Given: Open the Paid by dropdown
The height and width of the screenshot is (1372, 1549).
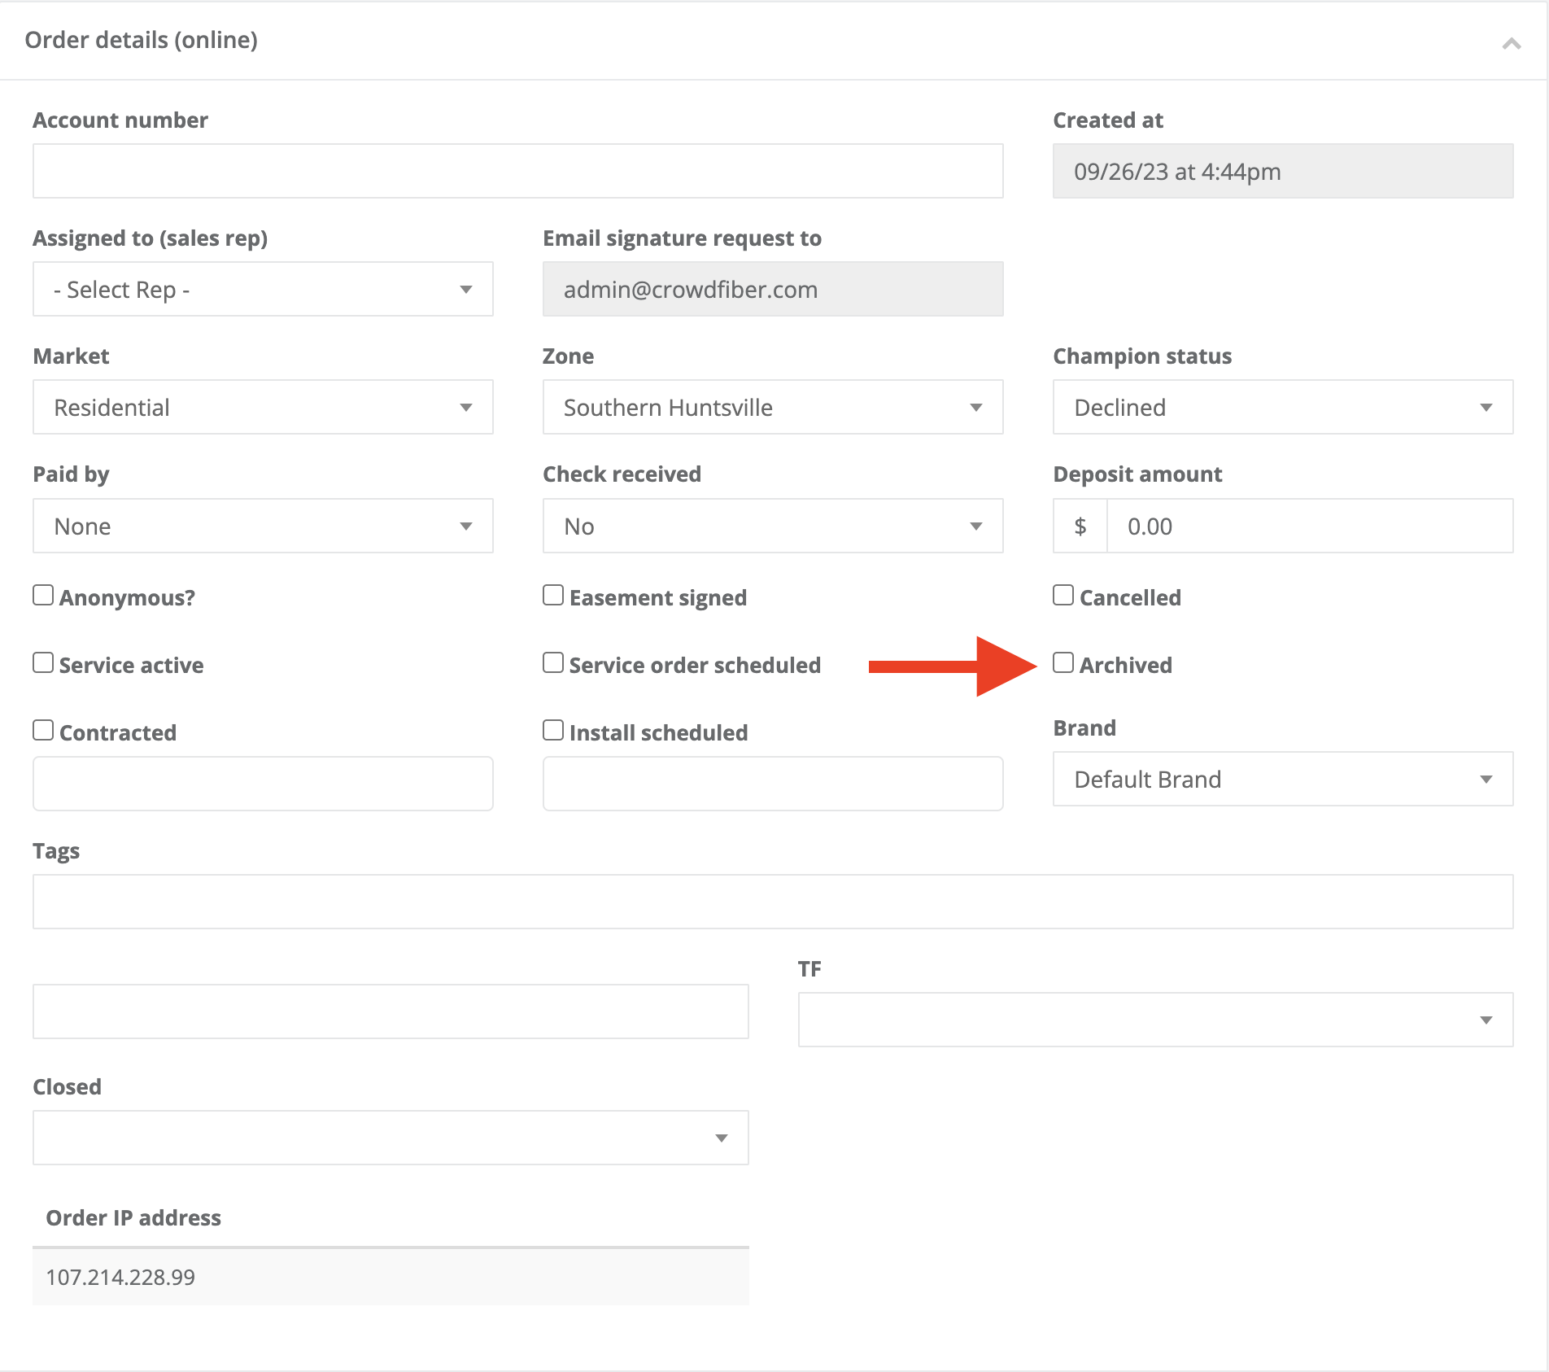Looking at the screenshot, I should pyautogui.click(x=263, y=527).
